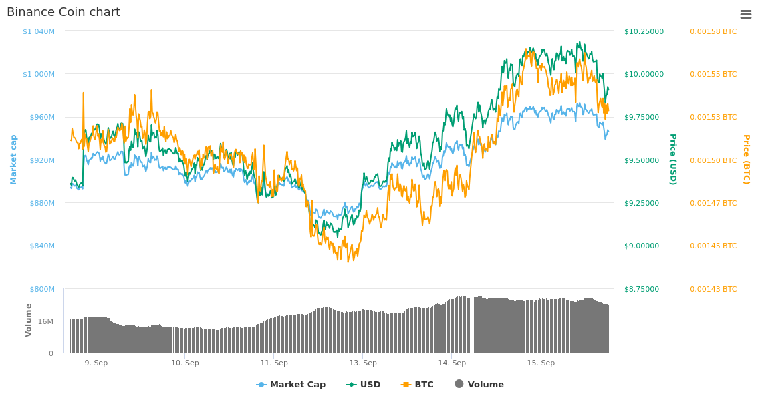Click the 0.00153 BTC axis label
Screen dimensions: 760x414
(713, 117)
